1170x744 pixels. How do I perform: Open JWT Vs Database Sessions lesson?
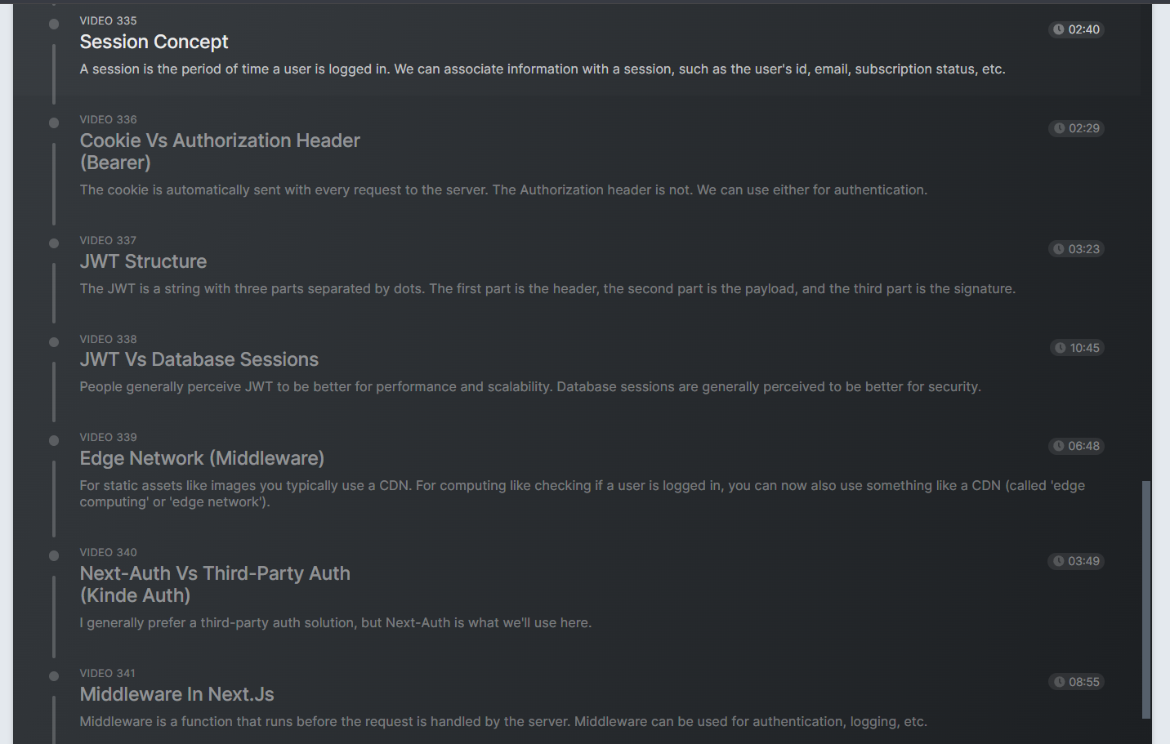[199, 359]
